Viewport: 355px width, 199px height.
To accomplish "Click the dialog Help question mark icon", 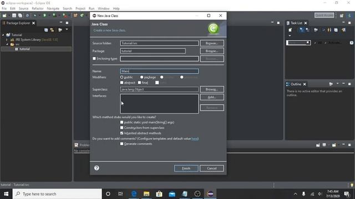I will tap(97, 168).
